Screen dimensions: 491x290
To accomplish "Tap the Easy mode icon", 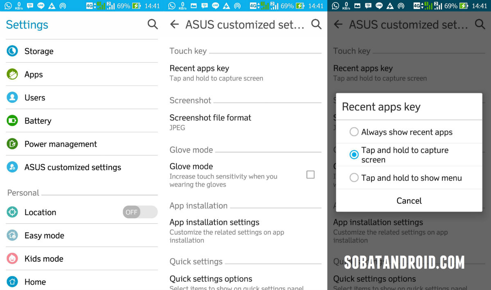I will click(12, 236).
